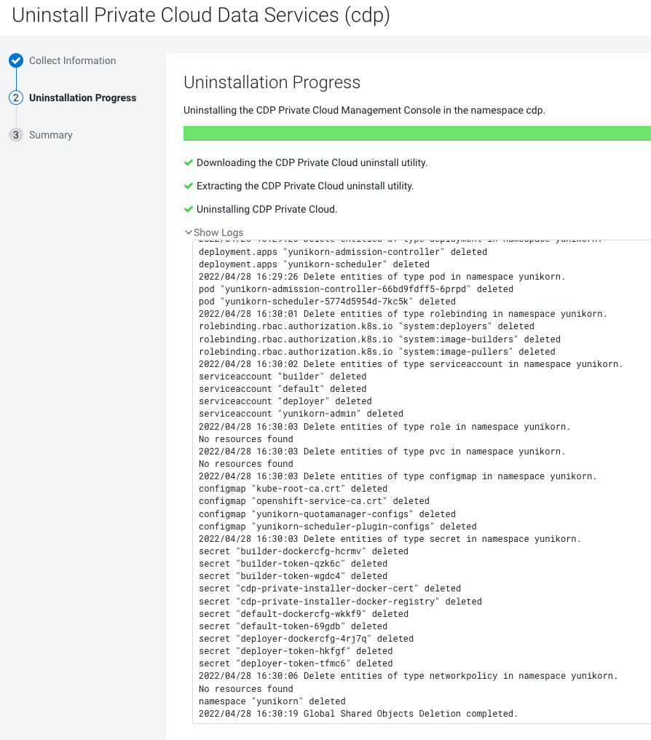Click the step 3 number circle
Viewport: 651px width, 740px height.
point(16,135)
